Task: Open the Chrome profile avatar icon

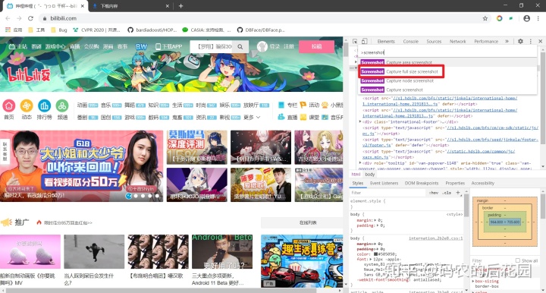Action: 527,18
